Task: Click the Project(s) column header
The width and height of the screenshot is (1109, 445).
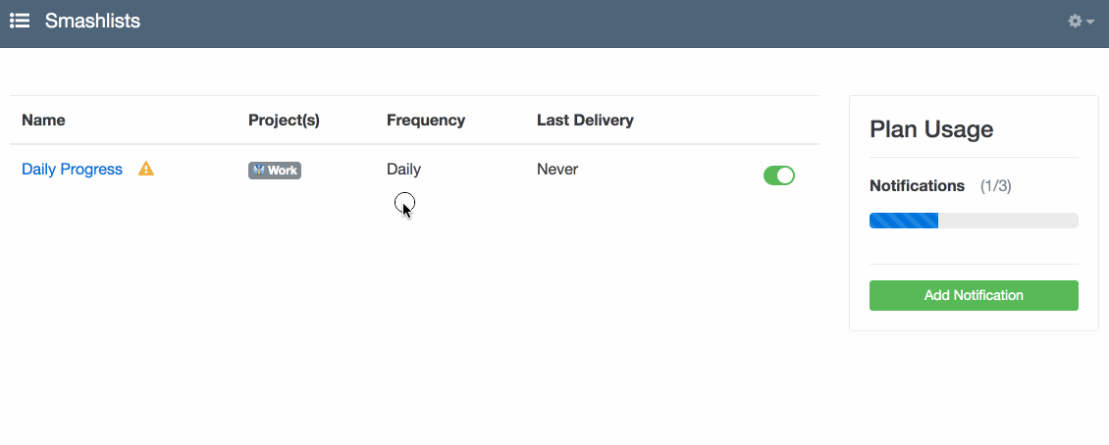Action: [x=284, y=121]
